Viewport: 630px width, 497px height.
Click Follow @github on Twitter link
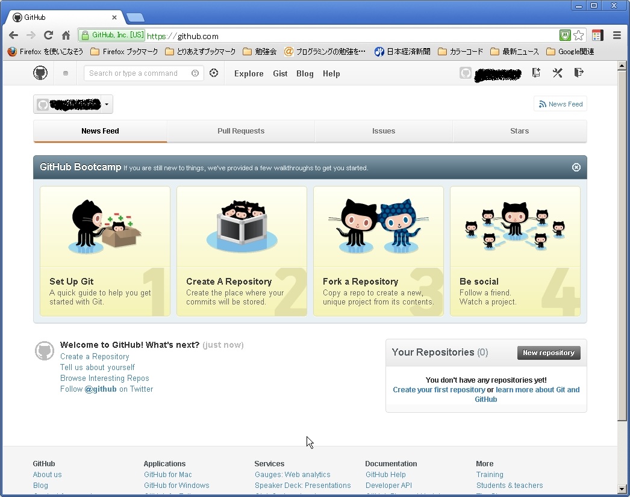[x=107, y=389]
